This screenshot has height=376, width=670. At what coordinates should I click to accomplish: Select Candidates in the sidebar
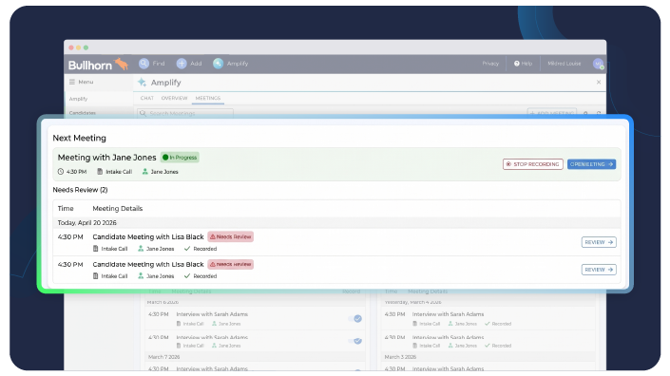tap(83, 113)
